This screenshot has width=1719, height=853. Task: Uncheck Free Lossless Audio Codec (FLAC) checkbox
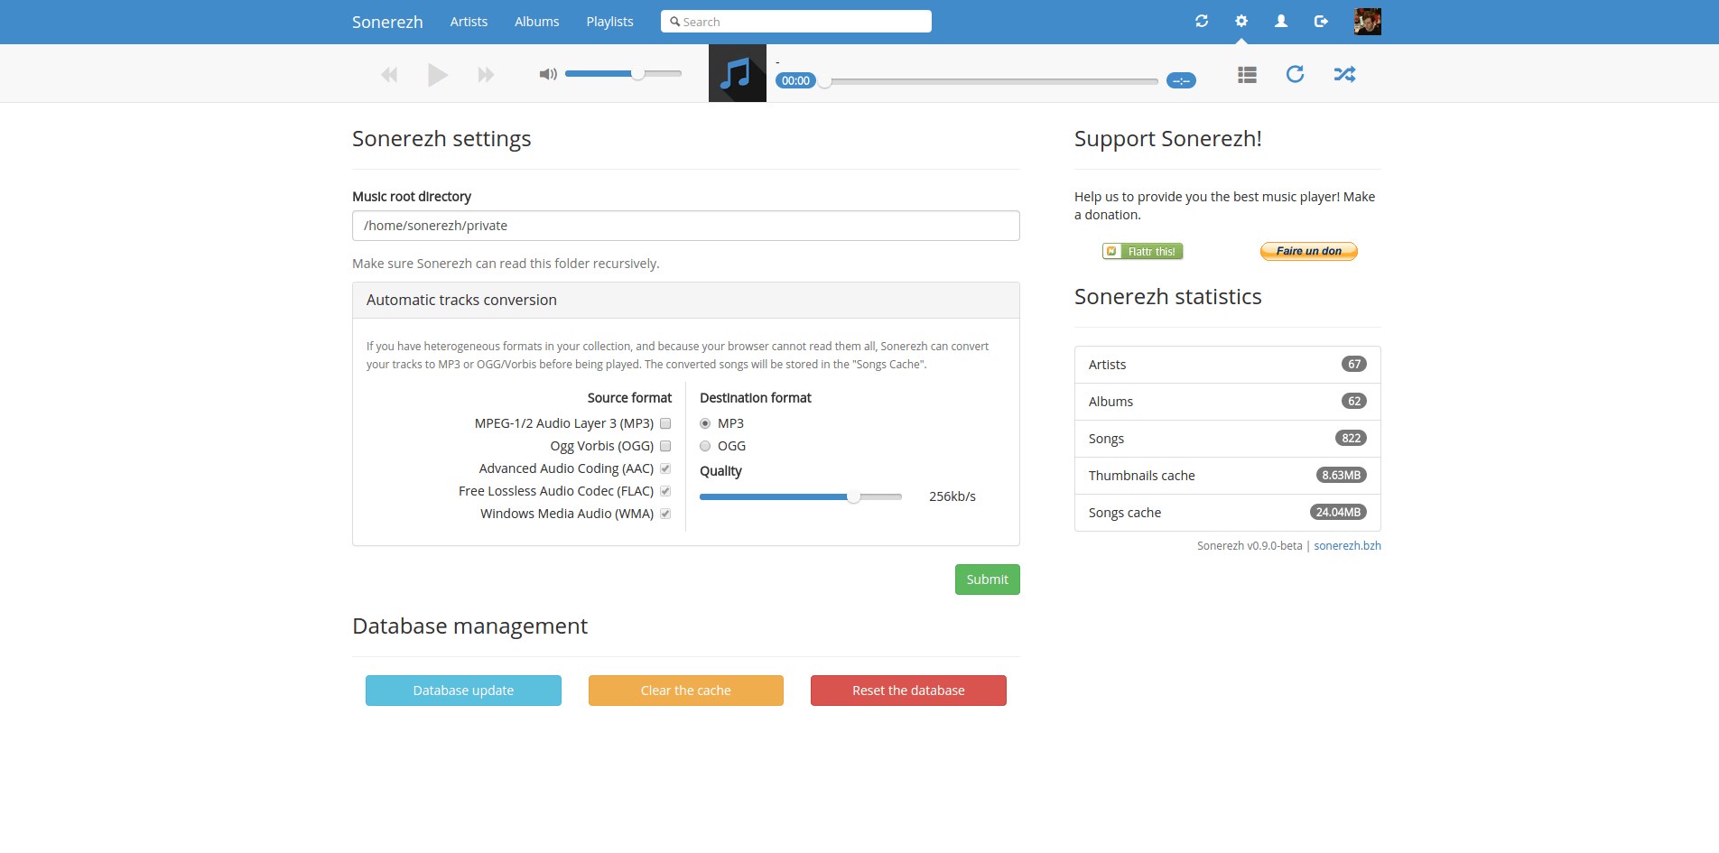[665, 491]
